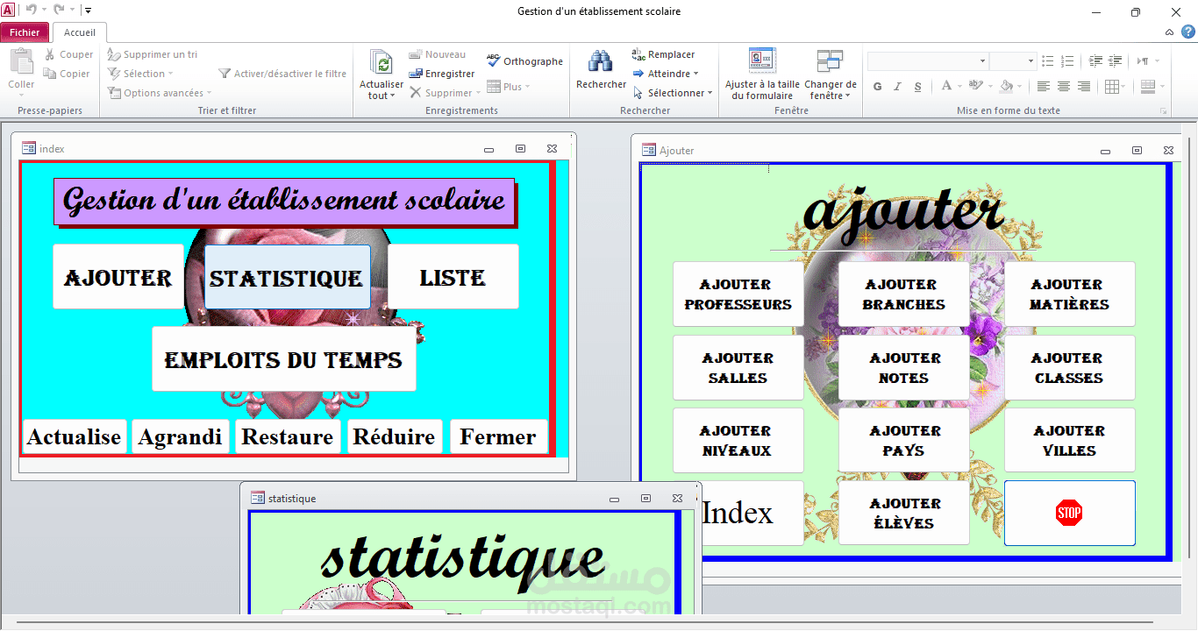Click the Remplacer icon

638,54
